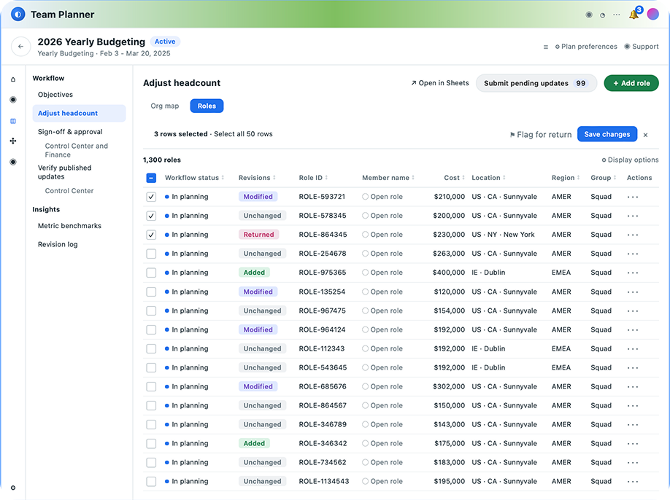The image size is (670, 500).
Task: Open the list icon beside Plan preferences
Action: (x=546, y=47)
